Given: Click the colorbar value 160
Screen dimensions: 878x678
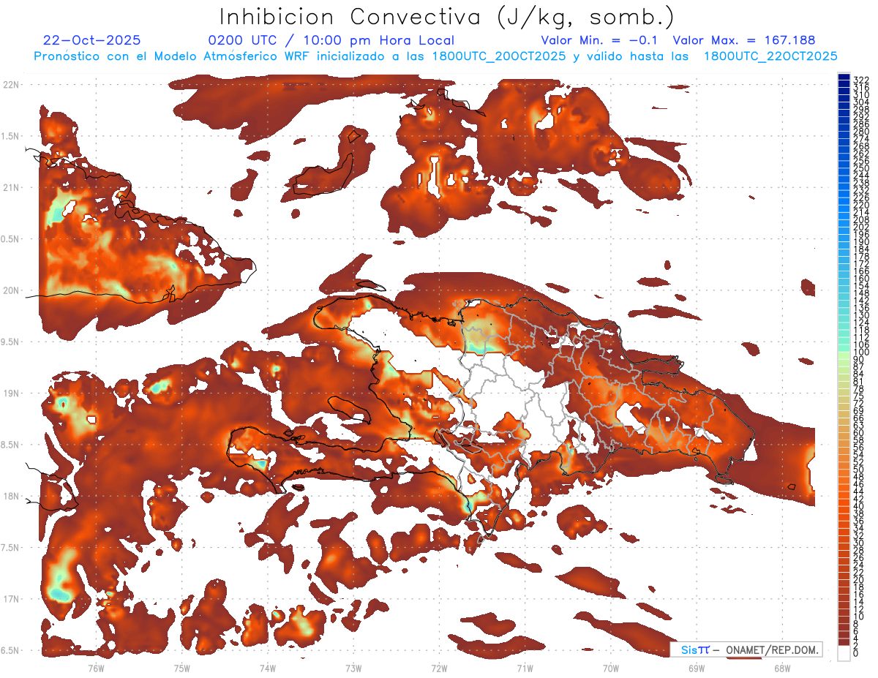Looking at the screenshot, I should coord(860,279).
